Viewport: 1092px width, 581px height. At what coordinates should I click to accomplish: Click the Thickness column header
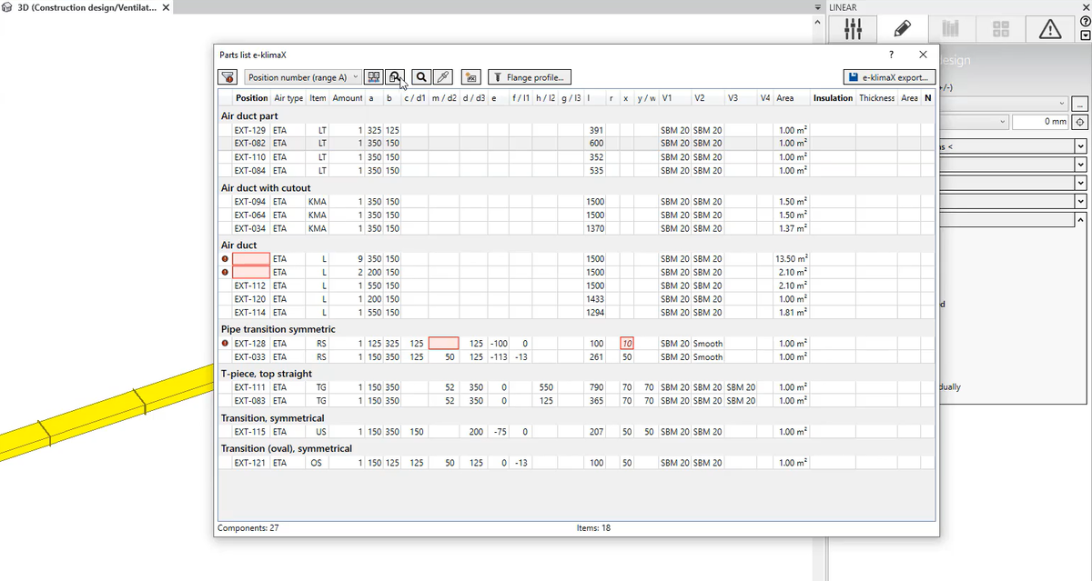877,98
